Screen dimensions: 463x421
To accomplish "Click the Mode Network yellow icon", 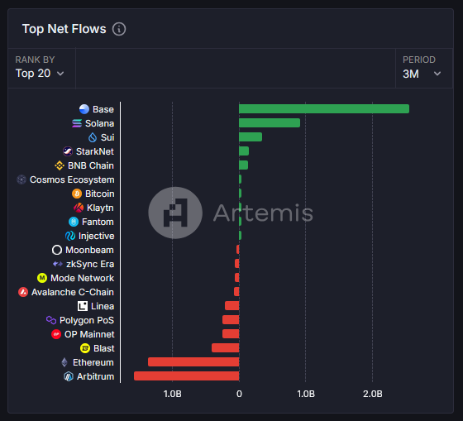I will coord(42,278).
